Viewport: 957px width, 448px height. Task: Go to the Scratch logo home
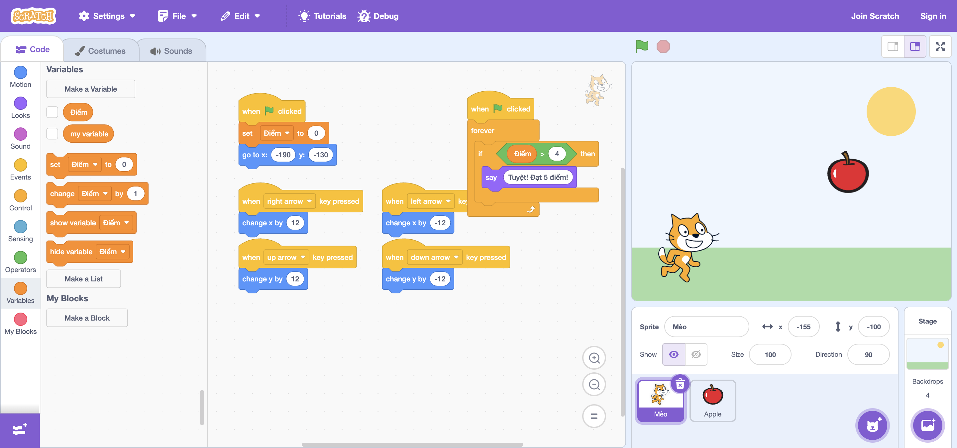tap(34, 16)
